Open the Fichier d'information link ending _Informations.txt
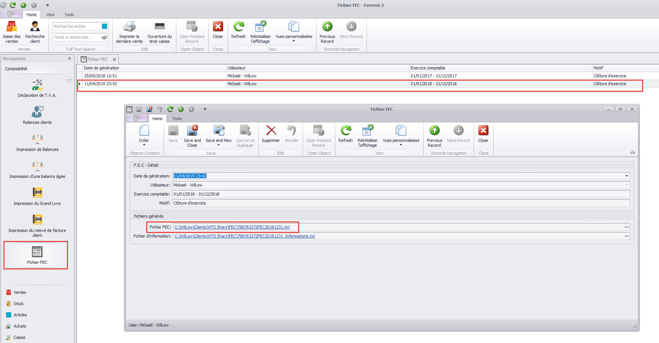This screenshot has height=343, width=659. pyautogui.click(x=245, y=236)
